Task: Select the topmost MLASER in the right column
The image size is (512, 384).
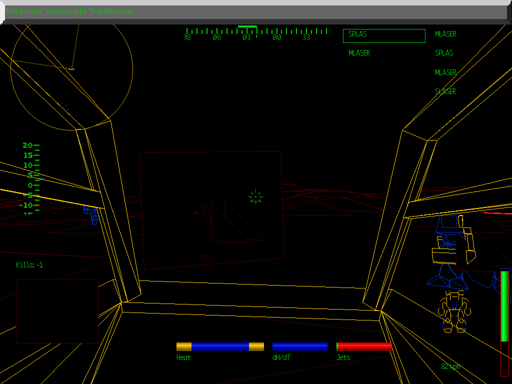Action: click(445, 34)
